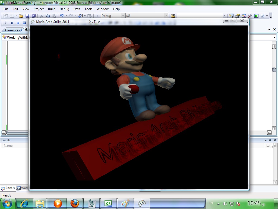Close the Mario Arab Strike 2011 game window
The height and width of the screenshot is (209, 278).
[x=242, y=21]
